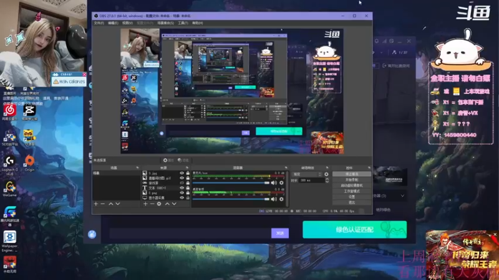
Task: Toggle visibility of 直播间动图.gif source
Action: tap(182, 178)
